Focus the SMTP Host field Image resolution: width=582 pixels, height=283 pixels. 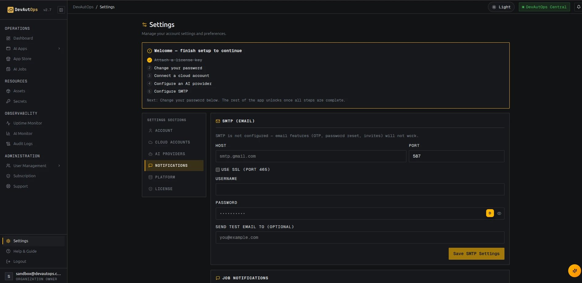(311, 156)
